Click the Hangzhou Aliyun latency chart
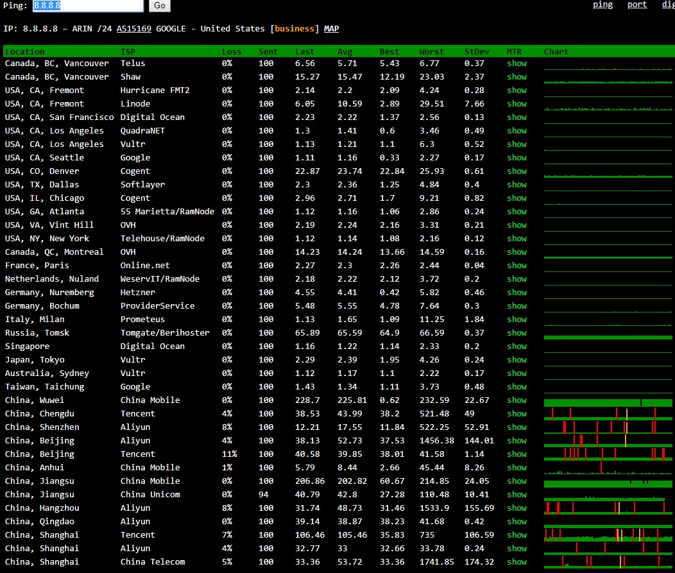The image size is (675, 573). click(x=608, y=508)
